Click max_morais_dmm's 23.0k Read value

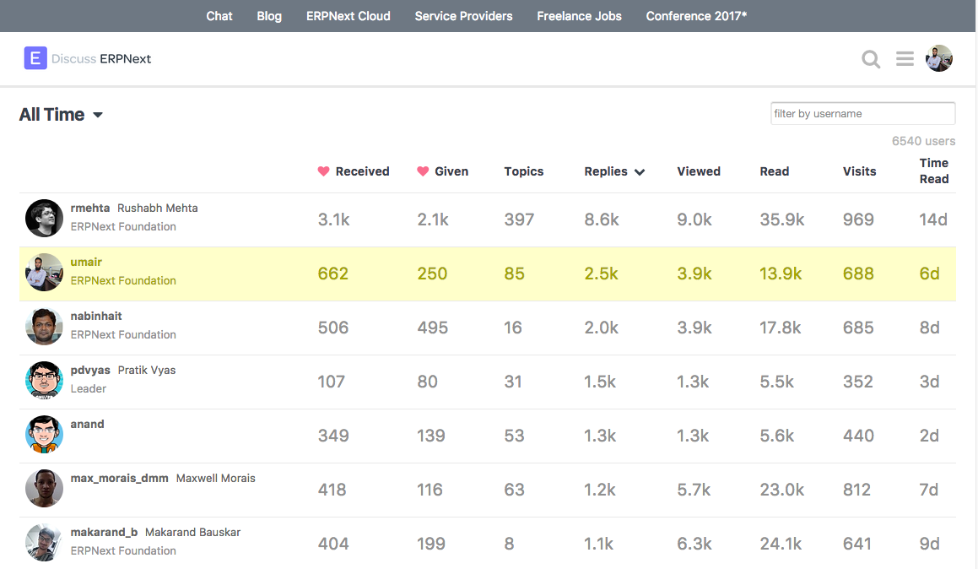(x=781, y=490)
